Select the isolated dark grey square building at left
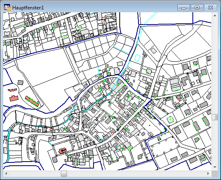 point(20,83)
